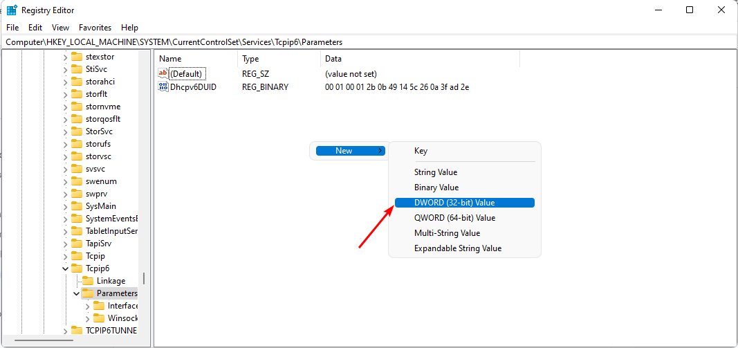
Task: Expand the Tcpip tree node
Action: point(66,256)
